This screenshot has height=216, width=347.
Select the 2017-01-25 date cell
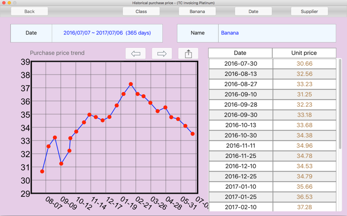coord(241,197)
